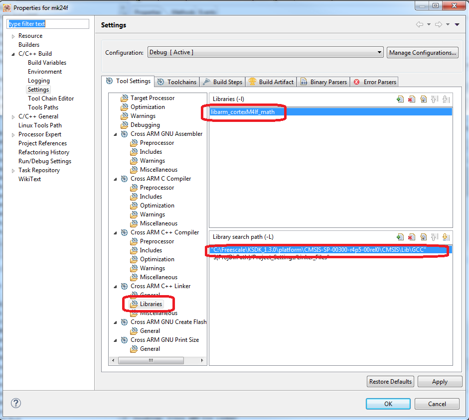
Task: Click the Cross ARM C Compiler tool icon
Action: [124, 179]
